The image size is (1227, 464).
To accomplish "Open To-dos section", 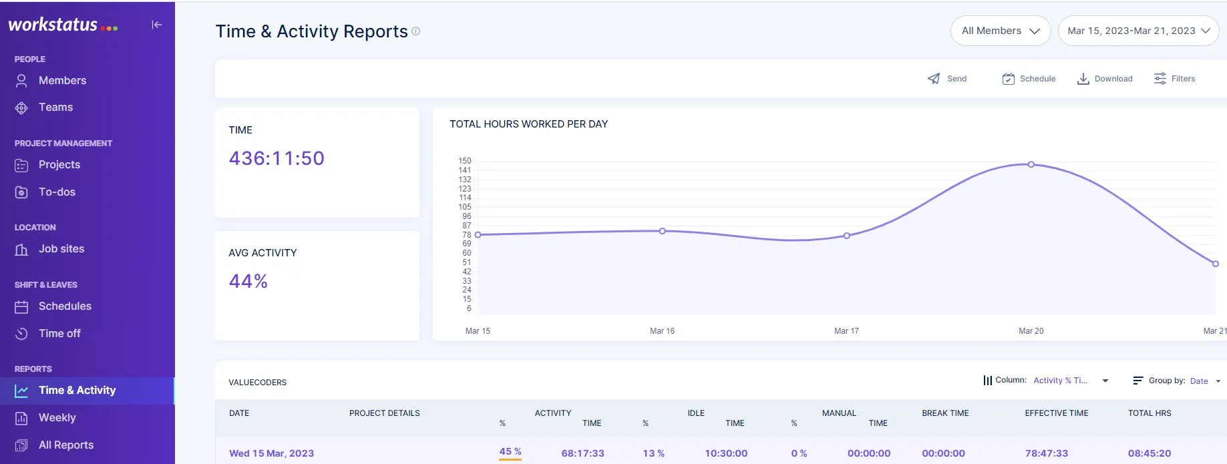I will [57, 192].
